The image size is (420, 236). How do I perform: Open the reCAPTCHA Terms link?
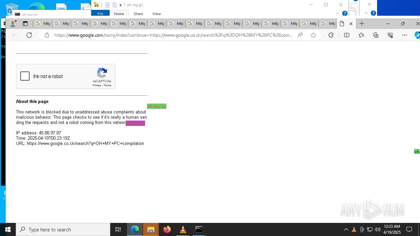[x=108, y=85]
